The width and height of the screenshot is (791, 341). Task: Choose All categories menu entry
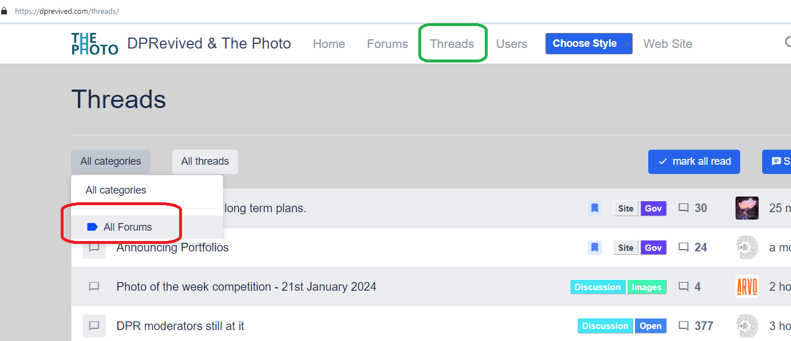point(116,190)
